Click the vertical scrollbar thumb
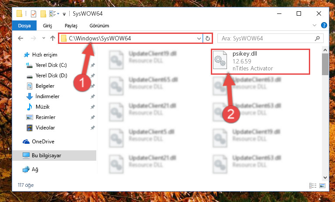Image resolution: width=335 pixels, height=202 pixels. click(325, 64)
